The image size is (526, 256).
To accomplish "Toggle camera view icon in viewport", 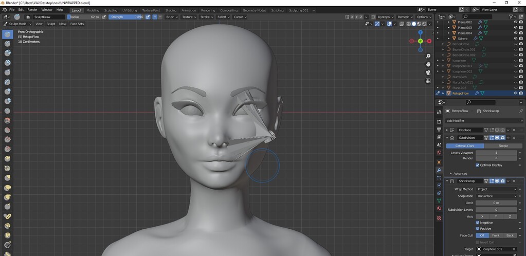I will (428, 72).
